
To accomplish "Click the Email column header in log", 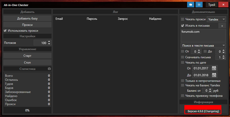I will click(x=59, y=19).
